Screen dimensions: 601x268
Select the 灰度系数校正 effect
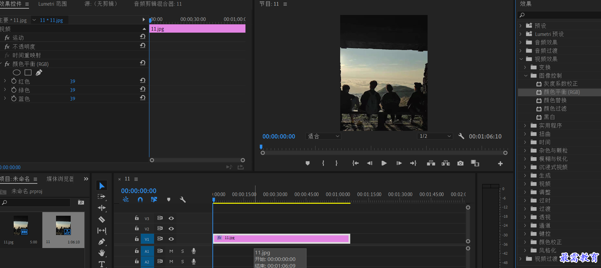coord(561,84)
